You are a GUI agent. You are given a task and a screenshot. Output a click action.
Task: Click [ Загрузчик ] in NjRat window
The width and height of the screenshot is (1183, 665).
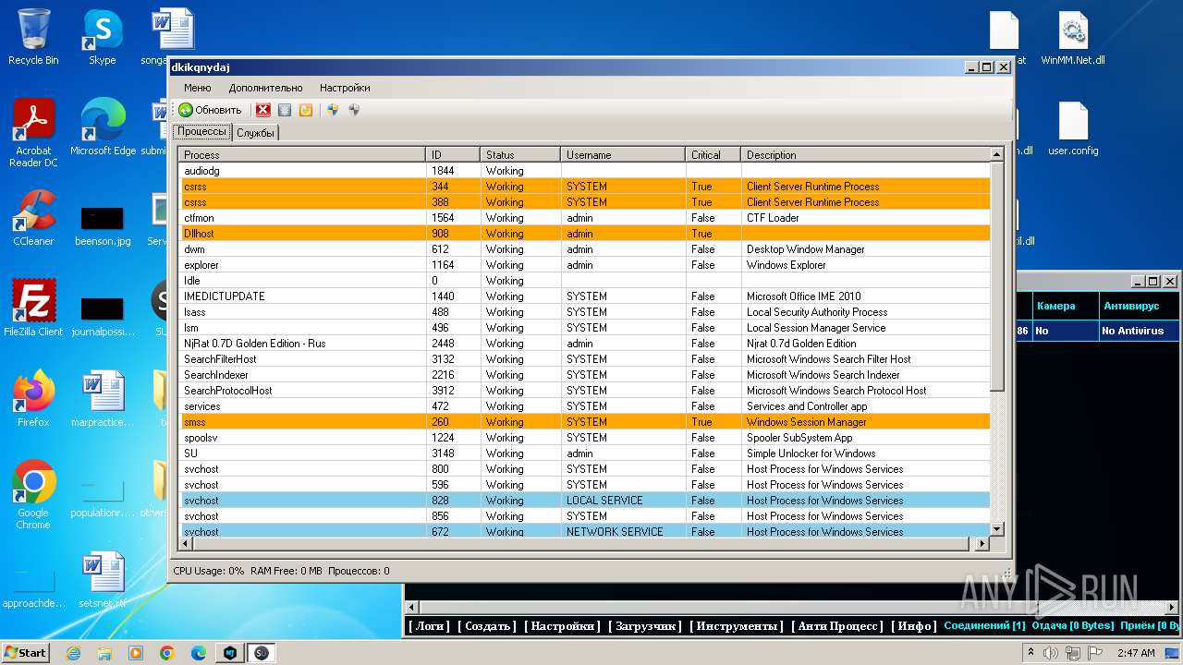tap(645, 626)
